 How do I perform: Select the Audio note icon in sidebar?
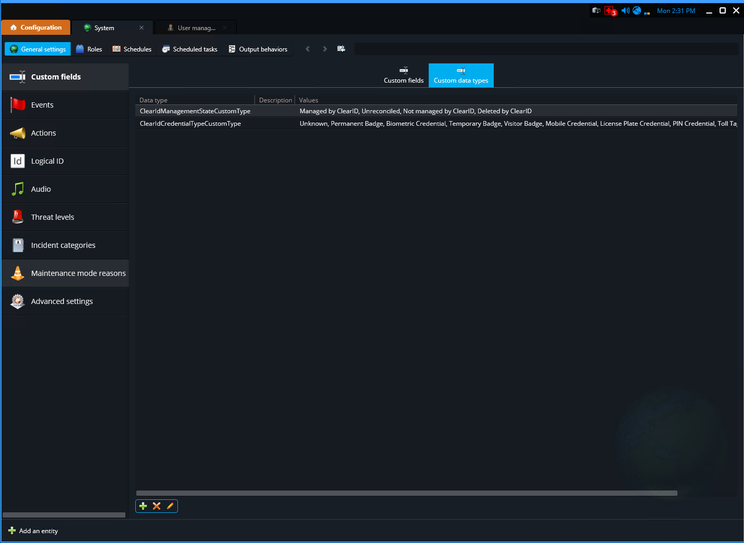(17, 189)
